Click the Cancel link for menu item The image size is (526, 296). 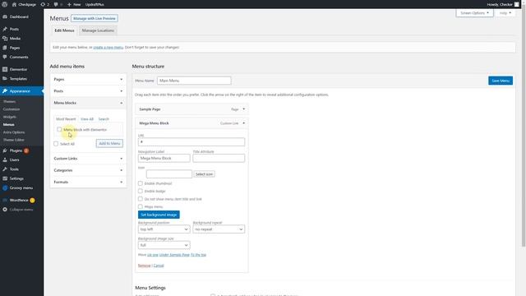159,266
